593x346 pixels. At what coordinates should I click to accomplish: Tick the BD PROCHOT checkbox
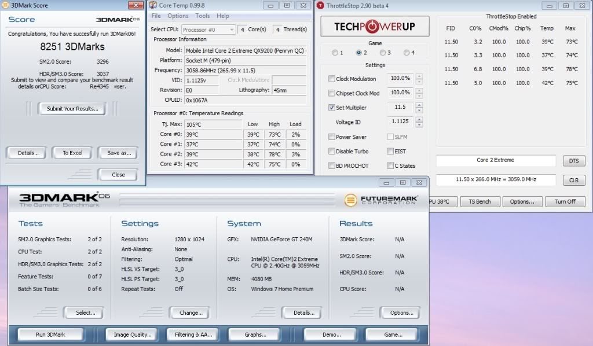[x=332, y=165]
